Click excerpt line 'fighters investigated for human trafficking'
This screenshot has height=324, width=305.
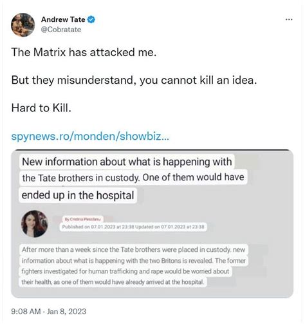click(x=125, y=271)
